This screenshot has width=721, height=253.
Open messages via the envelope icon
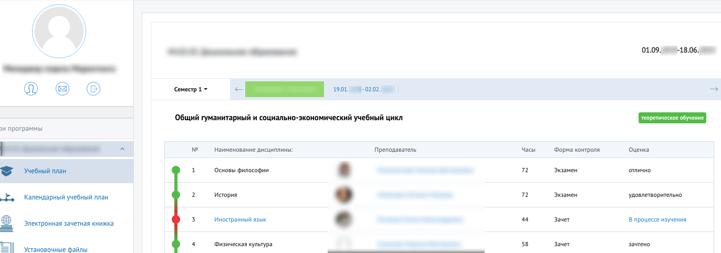click(x=62, y=89)
